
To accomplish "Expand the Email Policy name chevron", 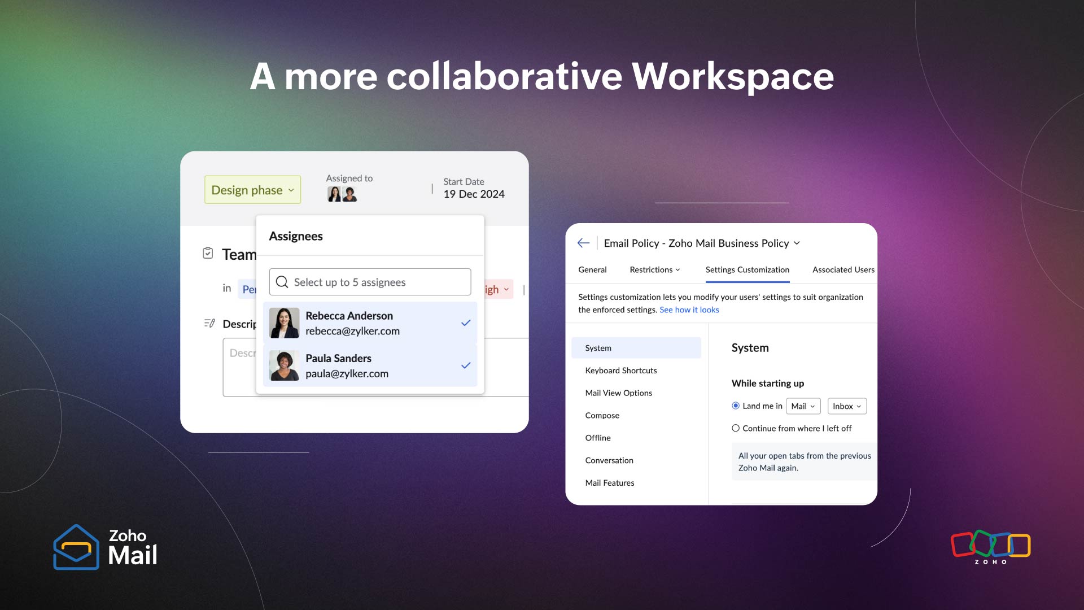I will pyautogui.click(x=797, y=243).
